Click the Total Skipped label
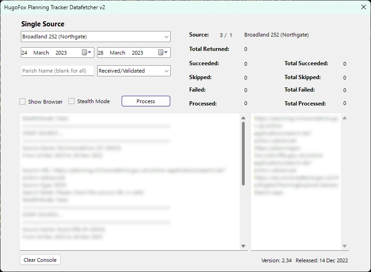The width and height of the screenshot is (371, 272). (303, 77)
